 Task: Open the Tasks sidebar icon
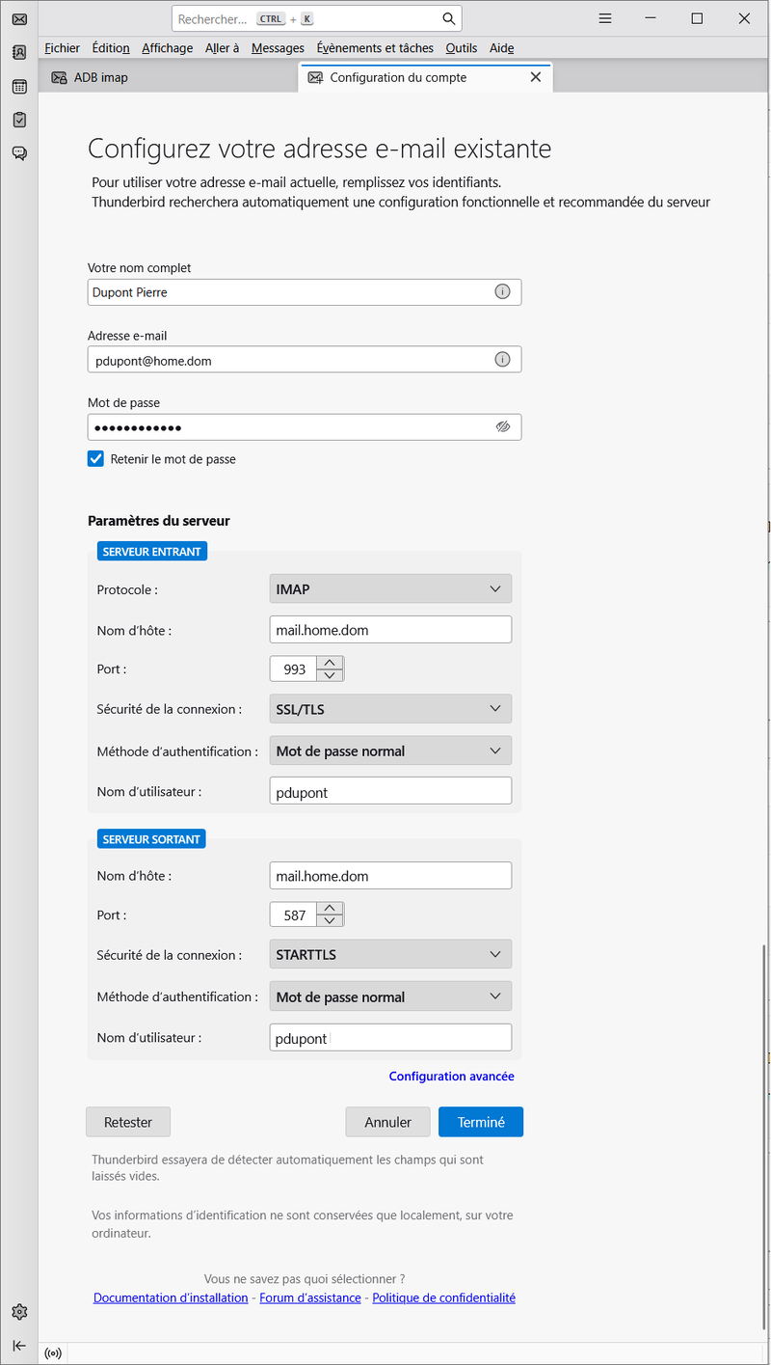[x=19, y=120]
